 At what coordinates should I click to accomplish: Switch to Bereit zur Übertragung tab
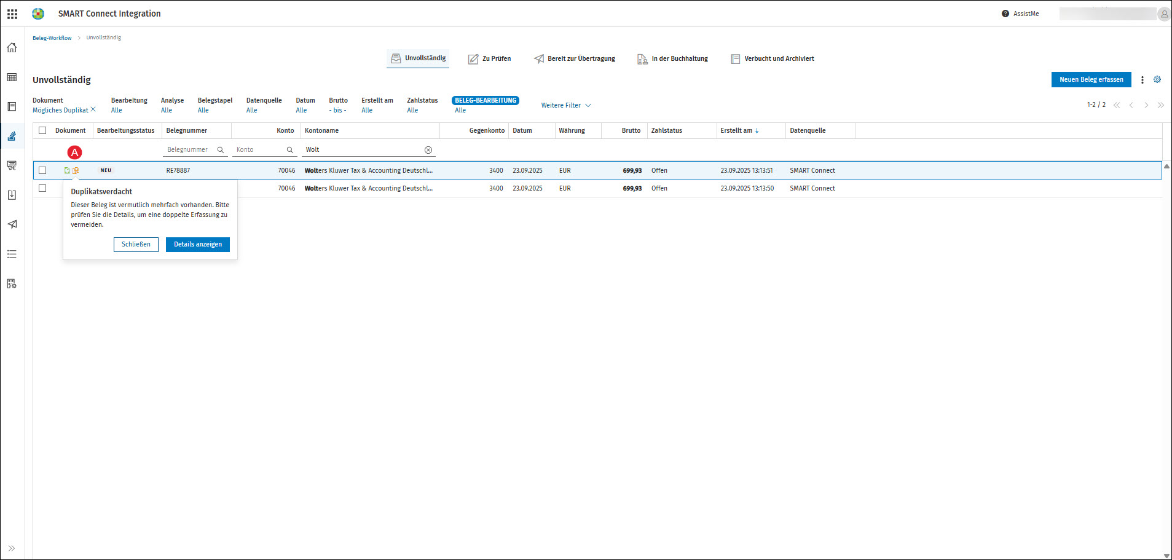point(575,59)
